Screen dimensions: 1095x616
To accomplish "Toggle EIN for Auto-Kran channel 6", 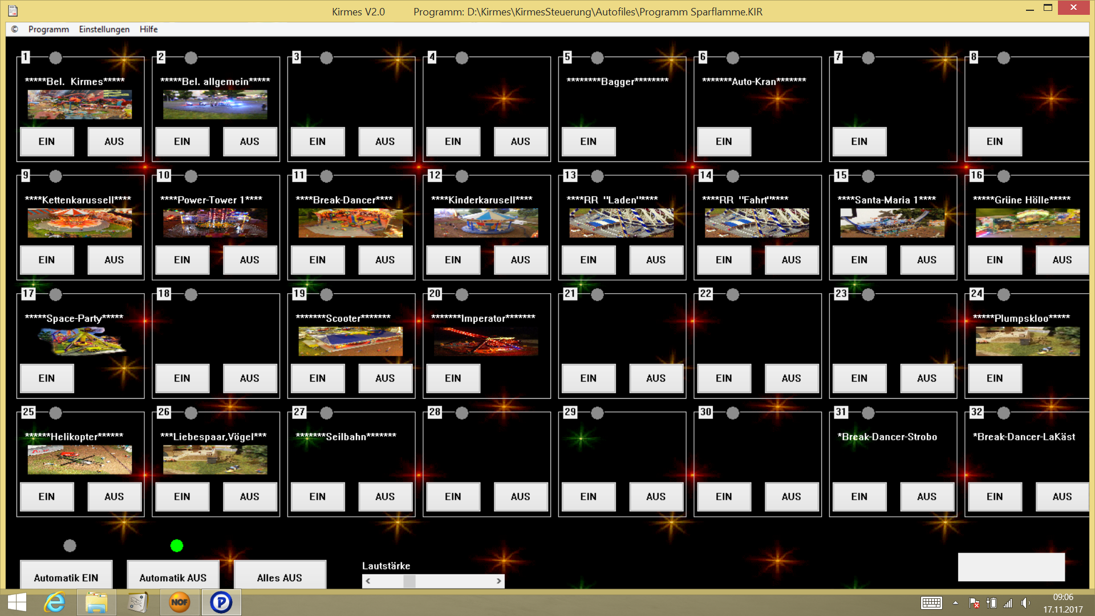I will (724, 141).
